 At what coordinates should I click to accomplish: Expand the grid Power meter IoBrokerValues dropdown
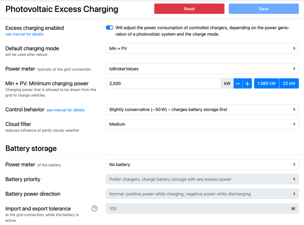202,69
